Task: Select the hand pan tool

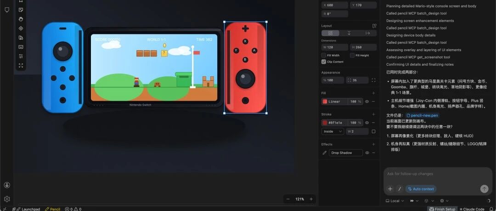Action: pyautogui.click(x=21, y=19)
